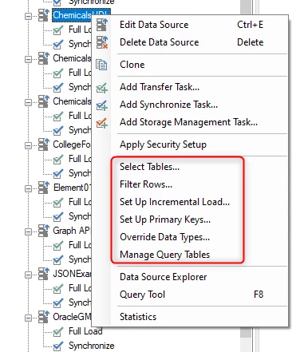Collapse the JSONExa data source node
This screenshot has height=352, width=304.
(28, 275)
